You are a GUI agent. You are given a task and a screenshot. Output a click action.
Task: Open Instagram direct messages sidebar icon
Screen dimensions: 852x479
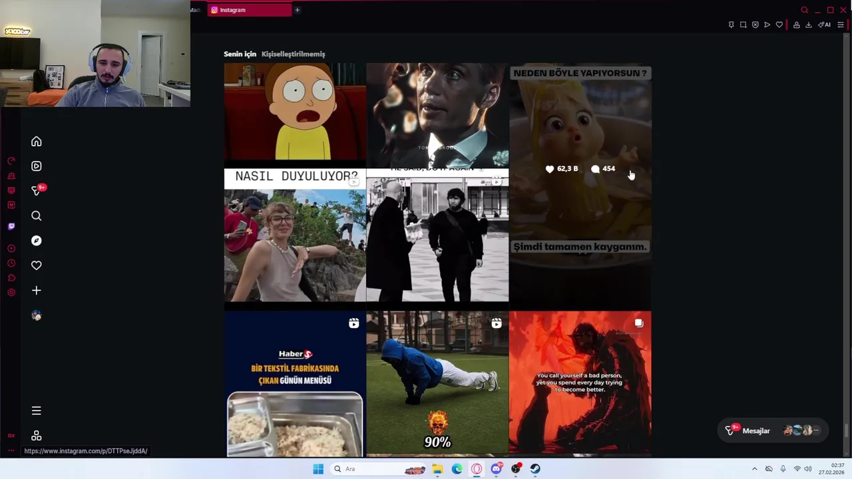[x=37, y=191]
